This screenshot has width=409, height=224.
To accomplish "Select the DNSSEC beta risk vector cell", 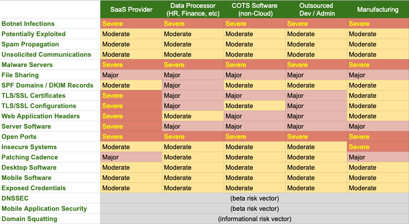I will tap(254, 198).
